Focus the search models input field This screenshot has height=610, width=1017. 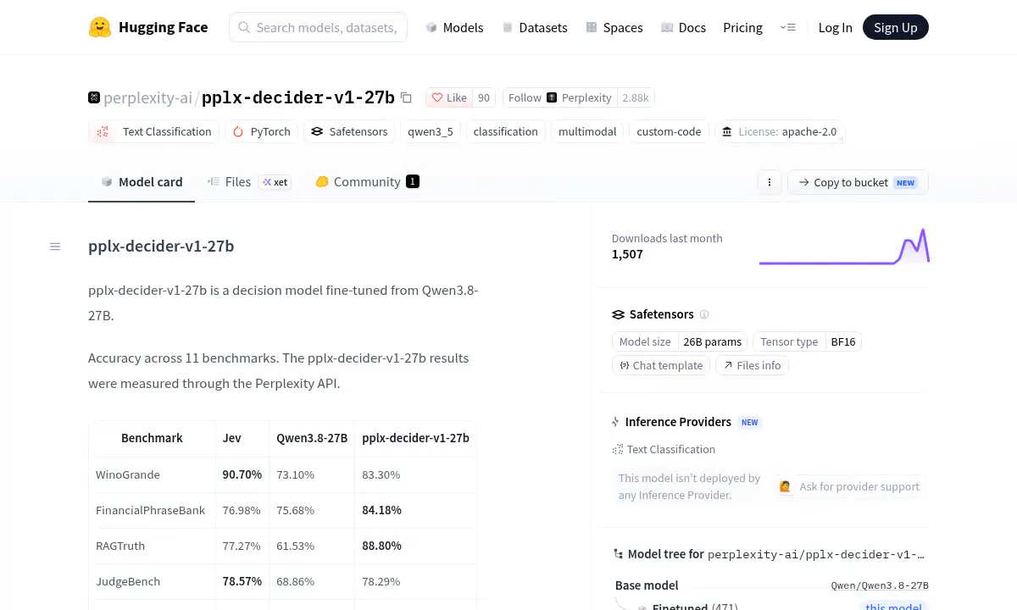(318, 27)
